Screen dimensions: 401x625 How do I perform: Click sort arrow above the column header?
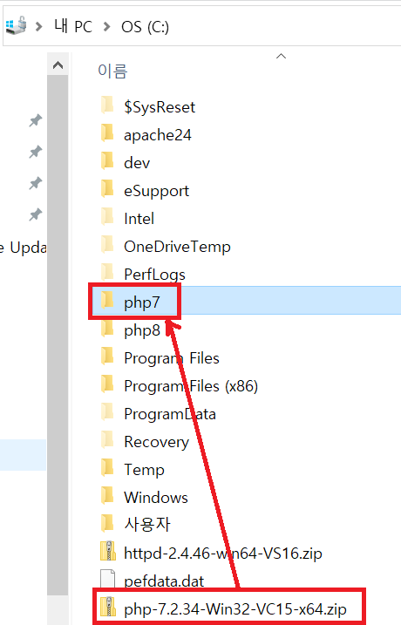point(281,56)
